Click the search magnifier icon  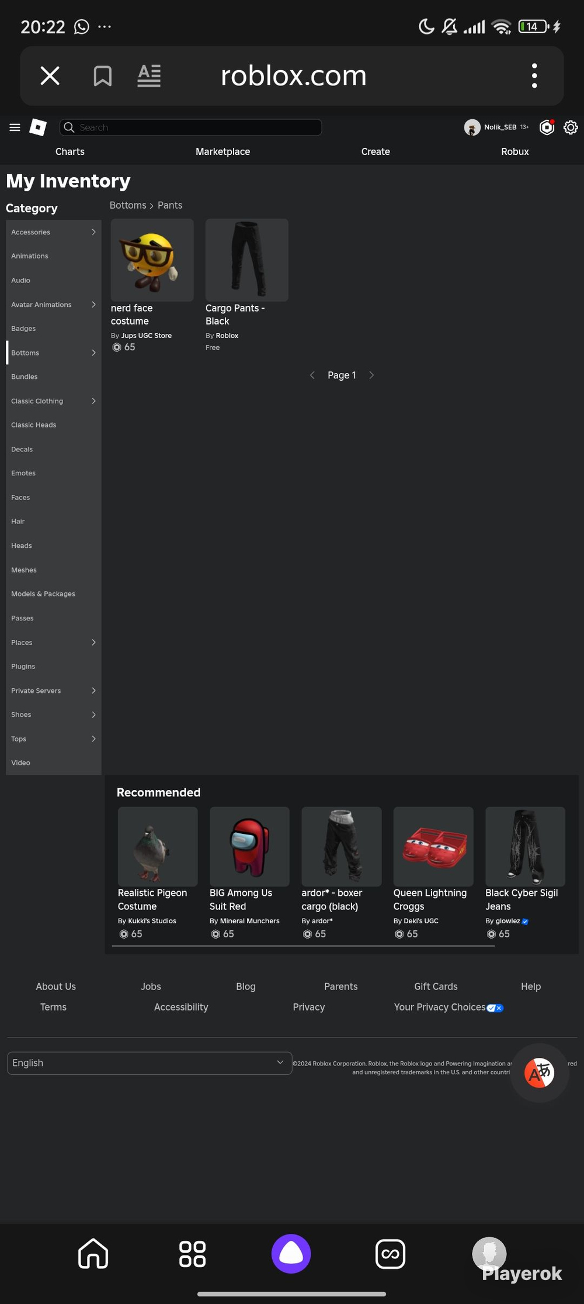click(x=69, y=127)
